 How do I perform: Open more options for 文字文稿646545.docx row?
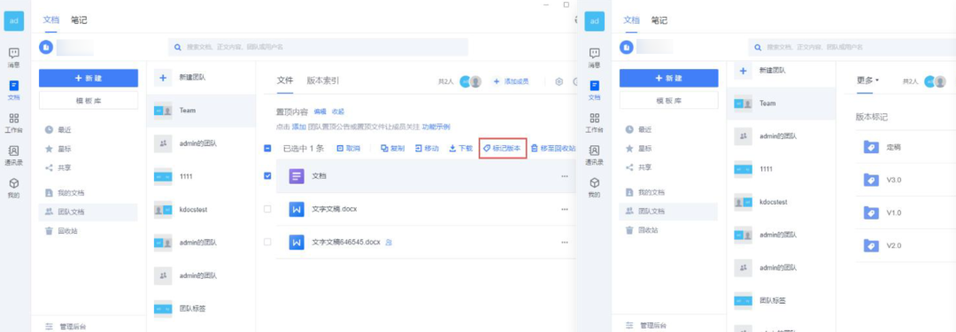click(x=565, y=242)
